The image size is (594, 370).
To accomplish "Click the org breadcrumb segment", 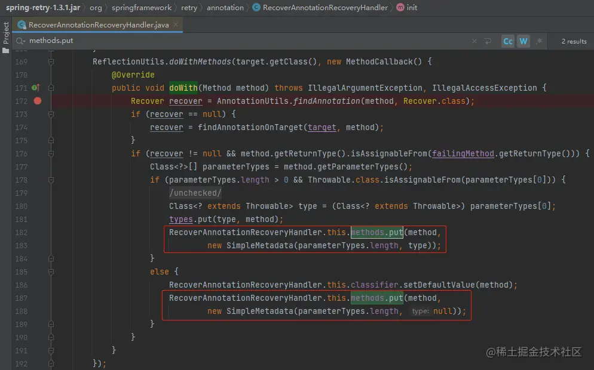I will [x=96, y=8].
